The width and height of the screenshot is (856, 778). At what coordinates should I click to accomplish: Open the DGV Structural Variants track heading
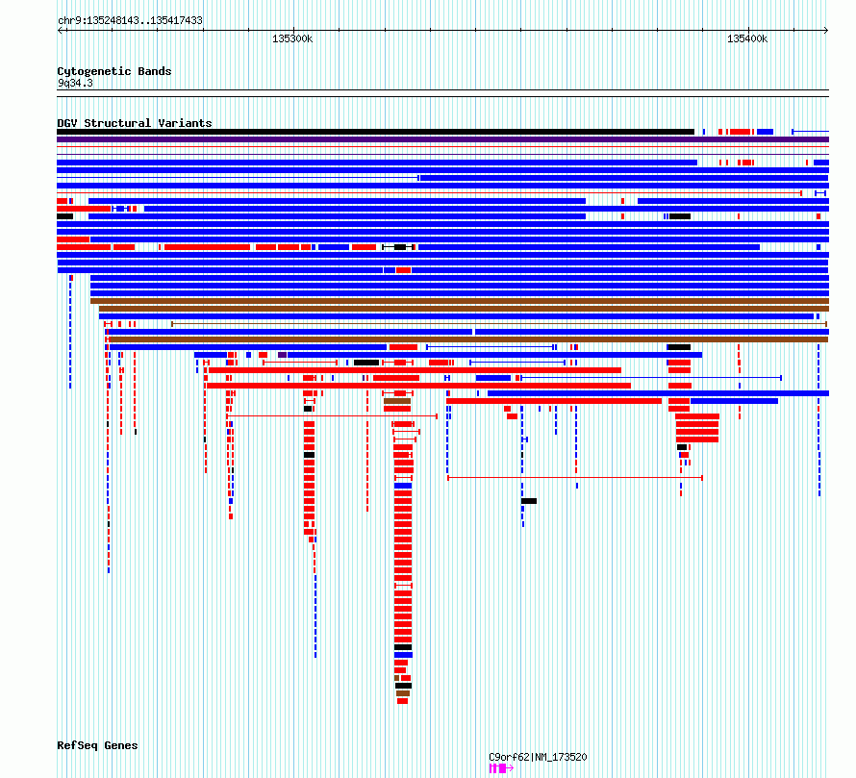135,123
